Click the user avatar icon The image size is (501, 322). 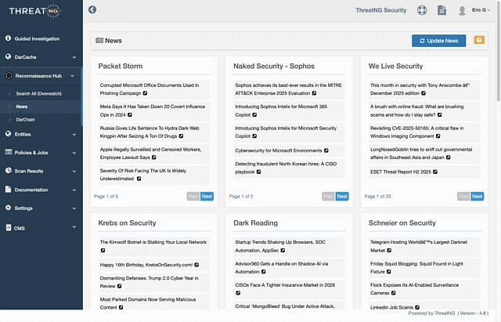point(462,10)
